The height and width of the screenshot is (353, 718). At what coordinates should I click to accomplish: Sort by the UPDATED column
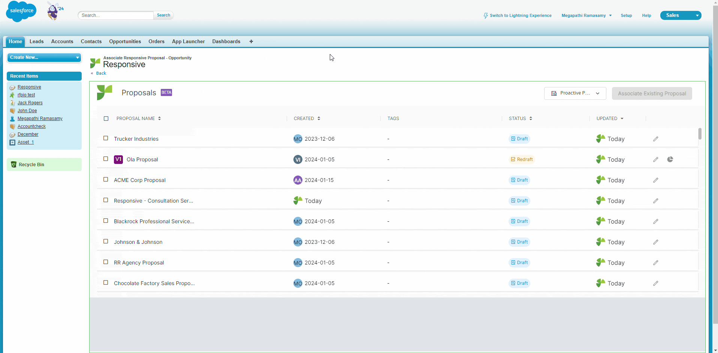(610, 119)
